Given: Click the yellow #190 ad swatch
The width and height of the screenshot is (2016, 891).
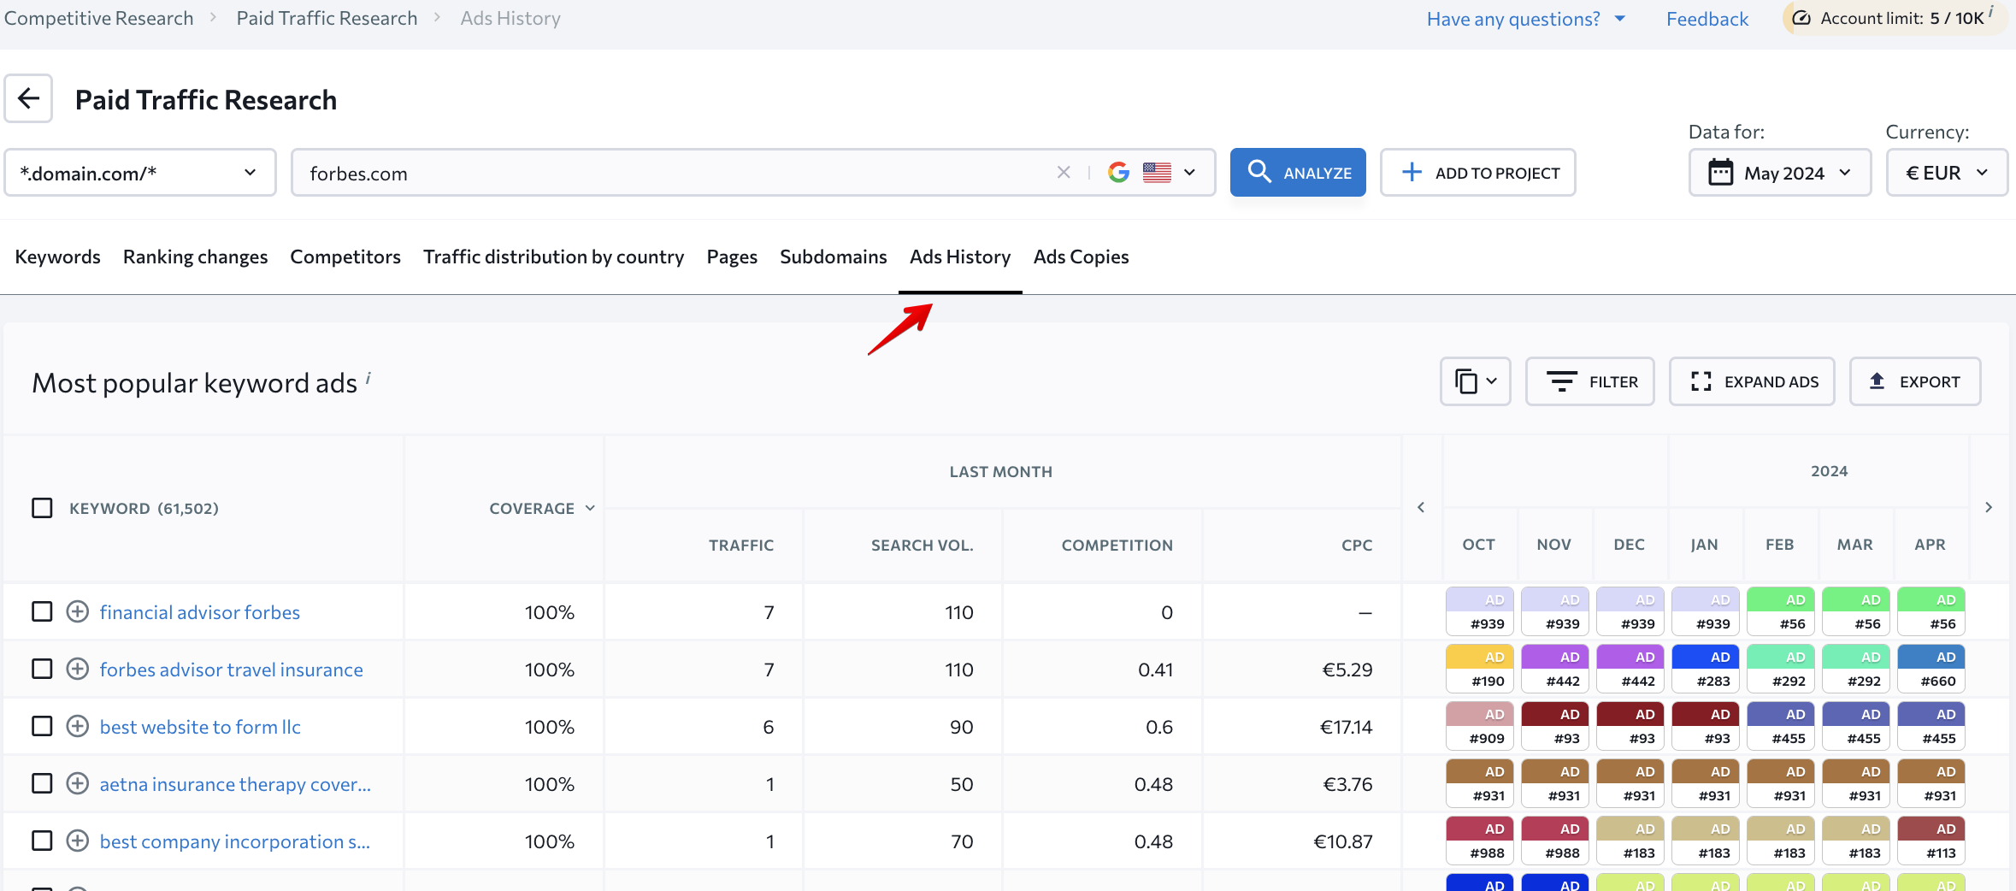Looking at the screenshot, I should tap(1480, 669).
